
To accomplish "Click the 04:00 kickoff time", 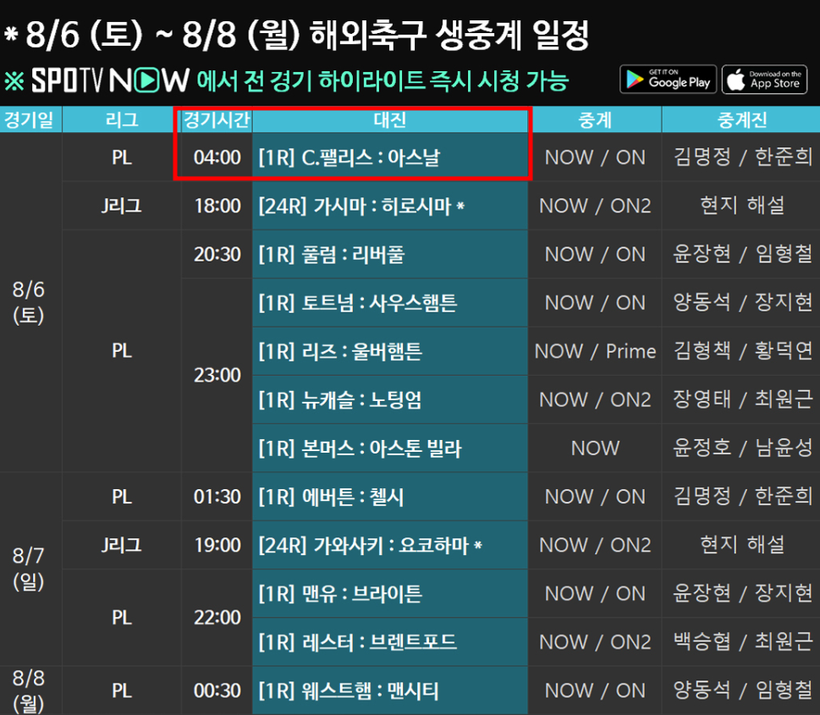I will [x=217, y=157].
